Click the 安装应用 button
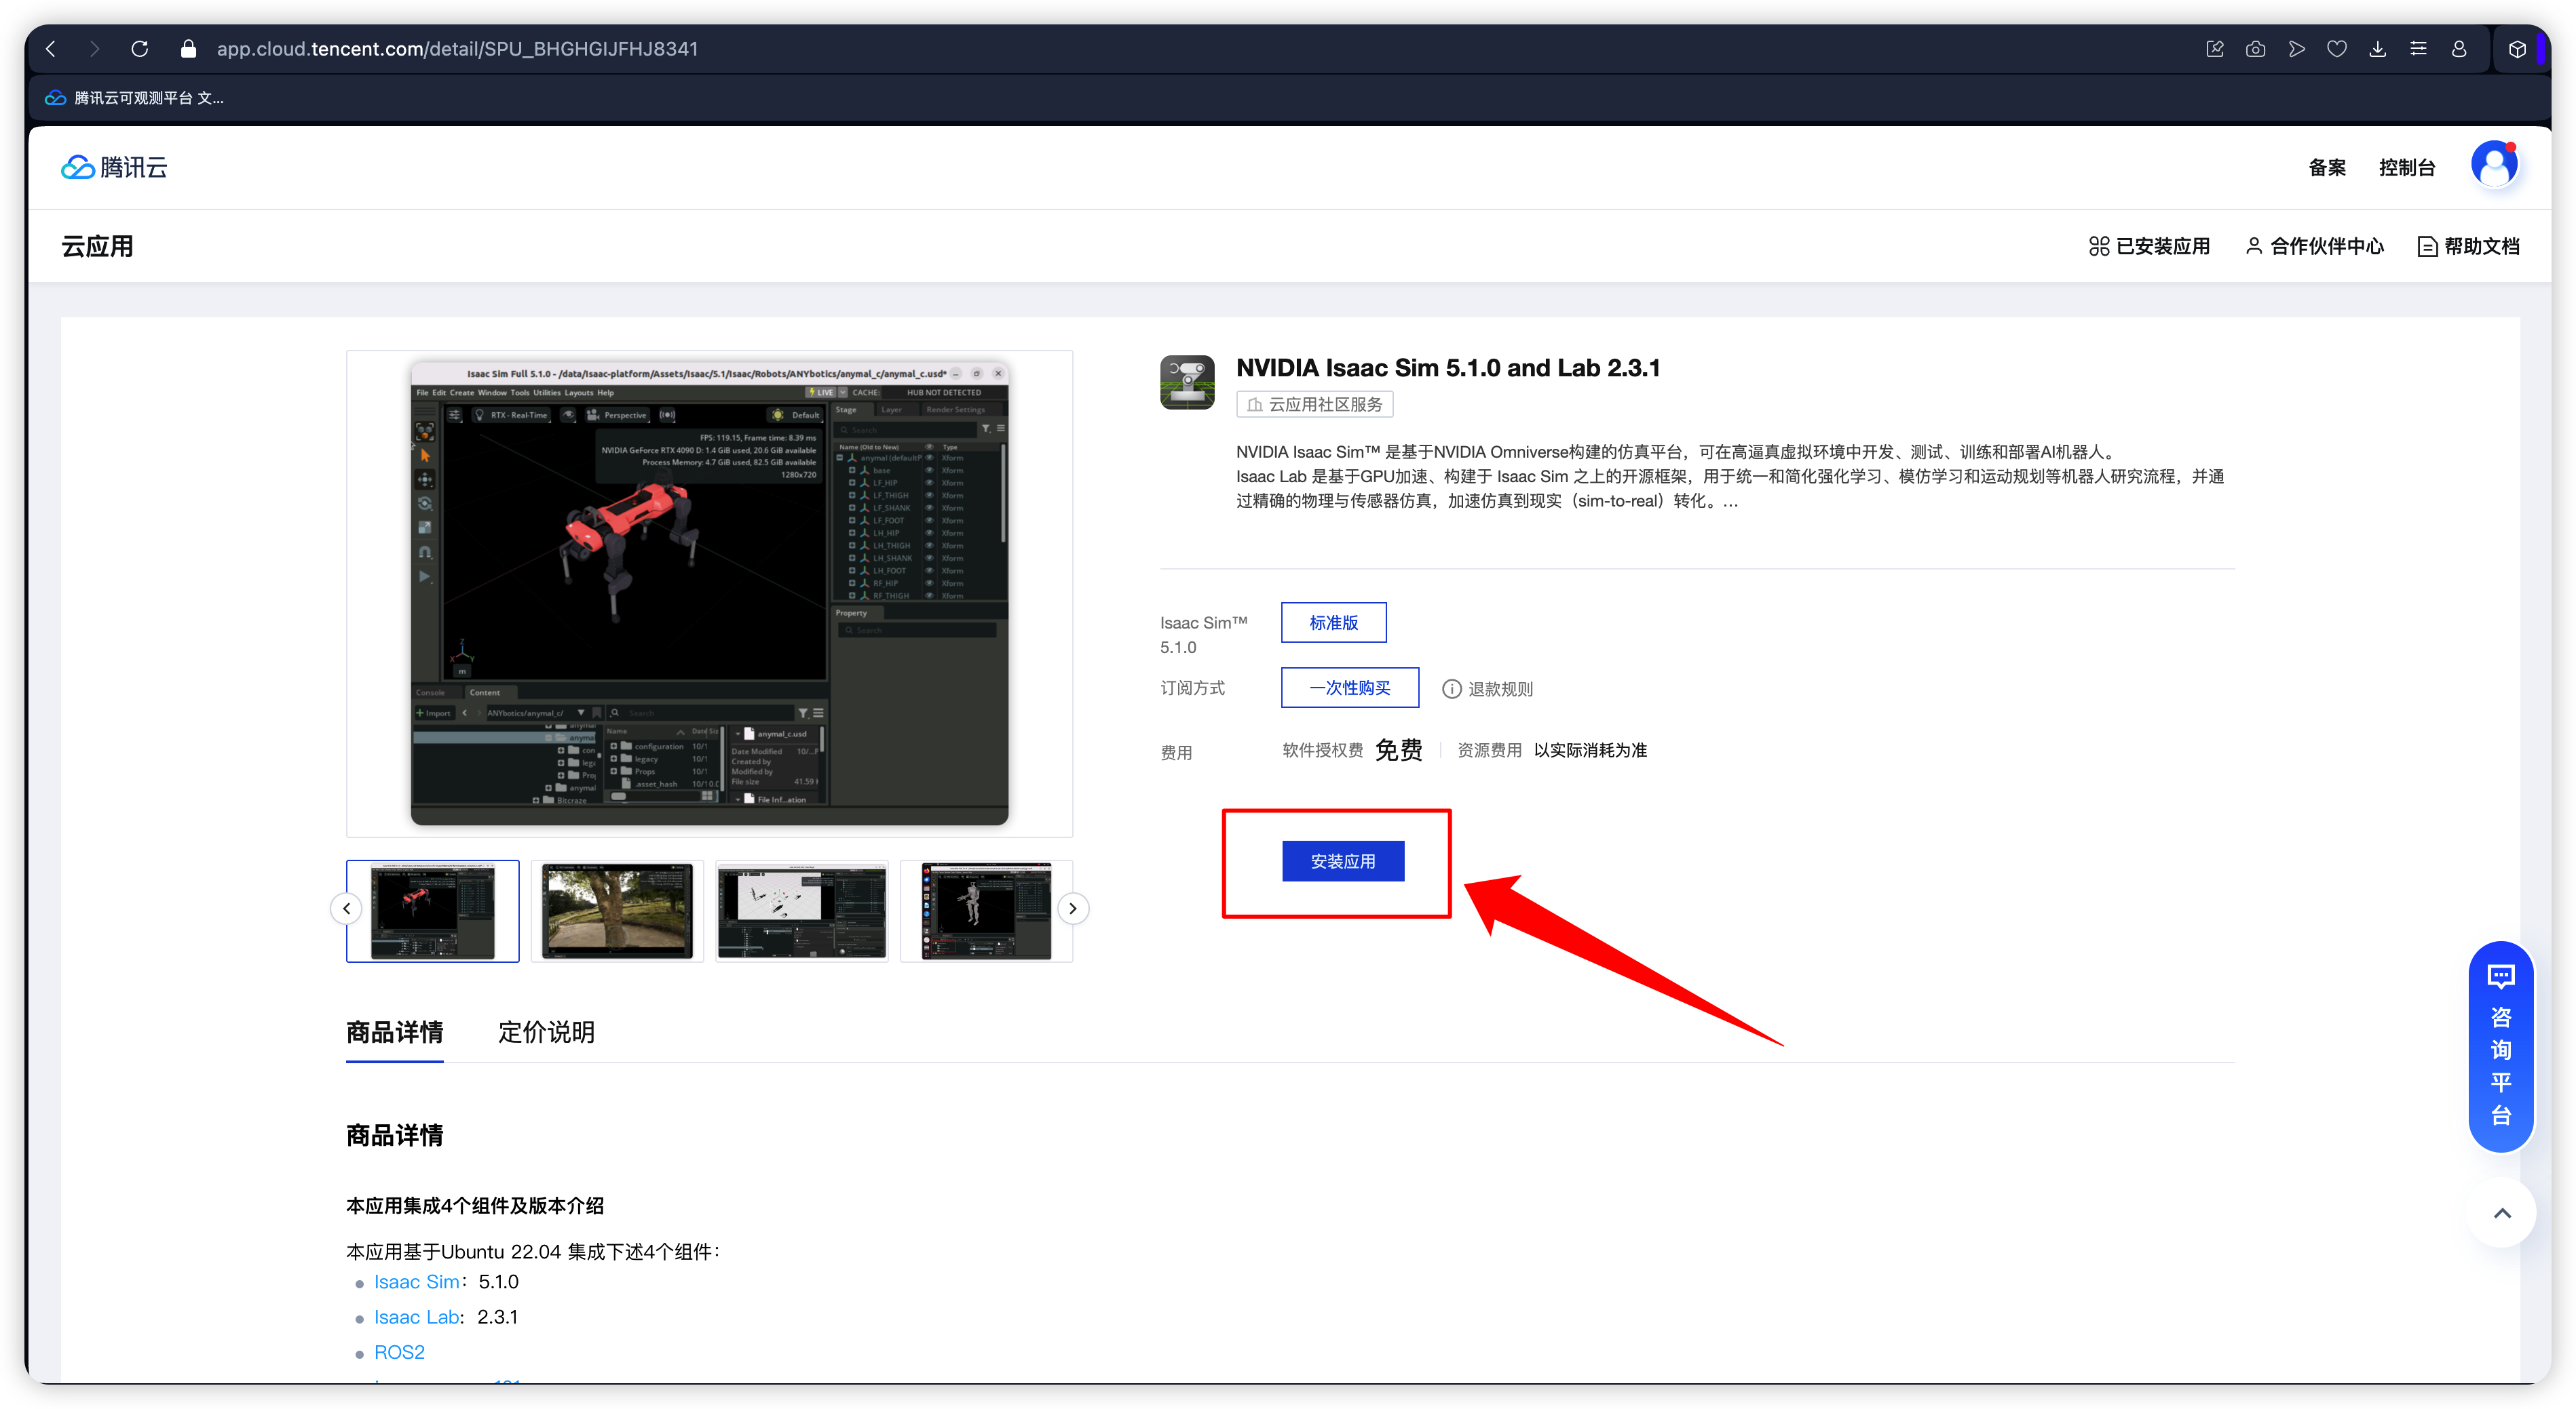Viewport: 2576px width, 1409px height. tap(1342, 861)
